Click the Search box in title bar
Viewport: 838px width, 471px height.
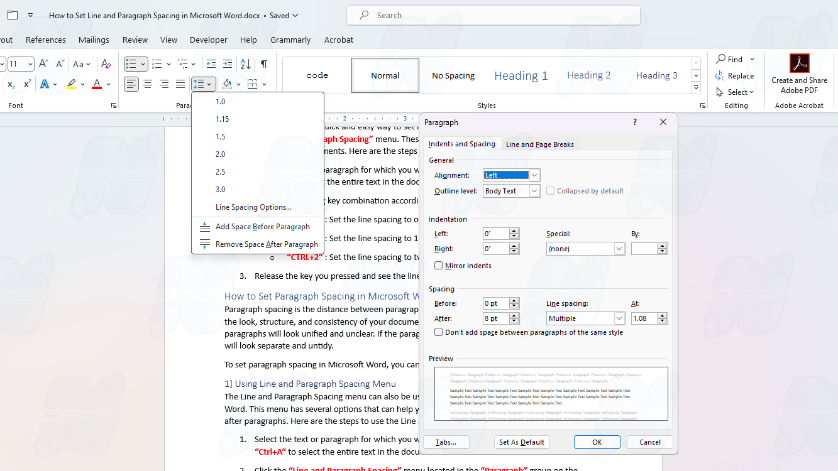(x=493, y=15)
